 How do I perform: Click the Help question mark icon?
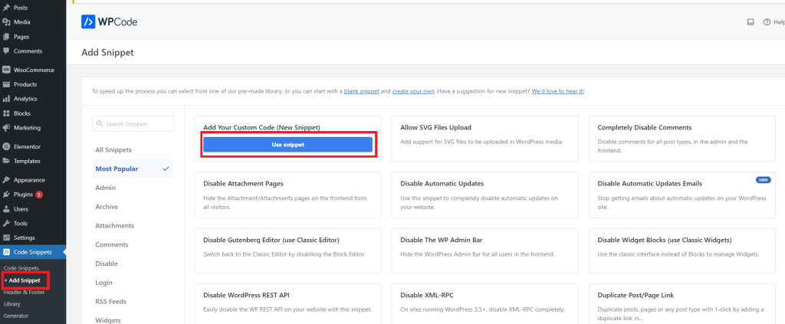coord(766,22)
